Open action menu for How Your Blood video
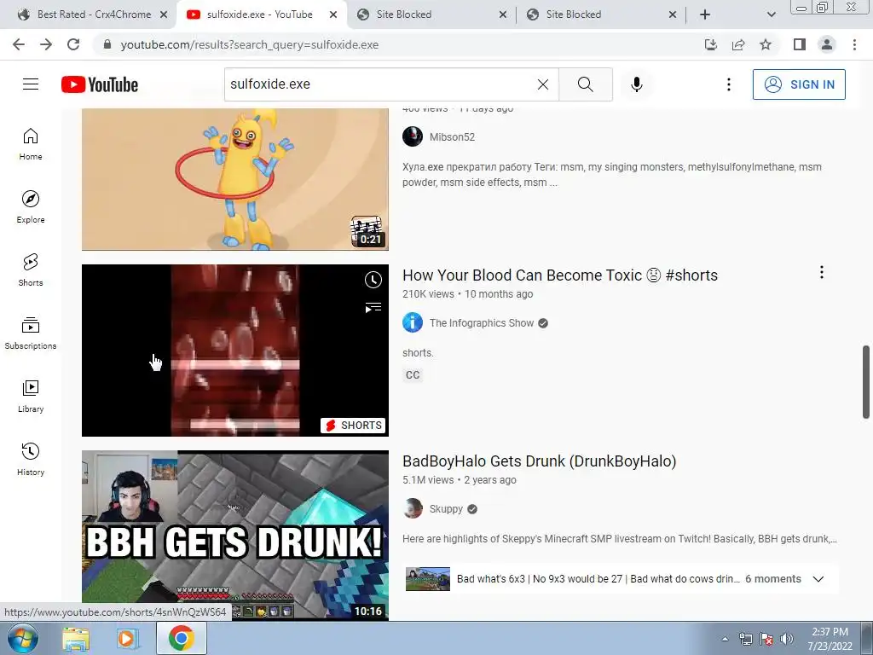The image size is (873, 655). pos(821,272)
